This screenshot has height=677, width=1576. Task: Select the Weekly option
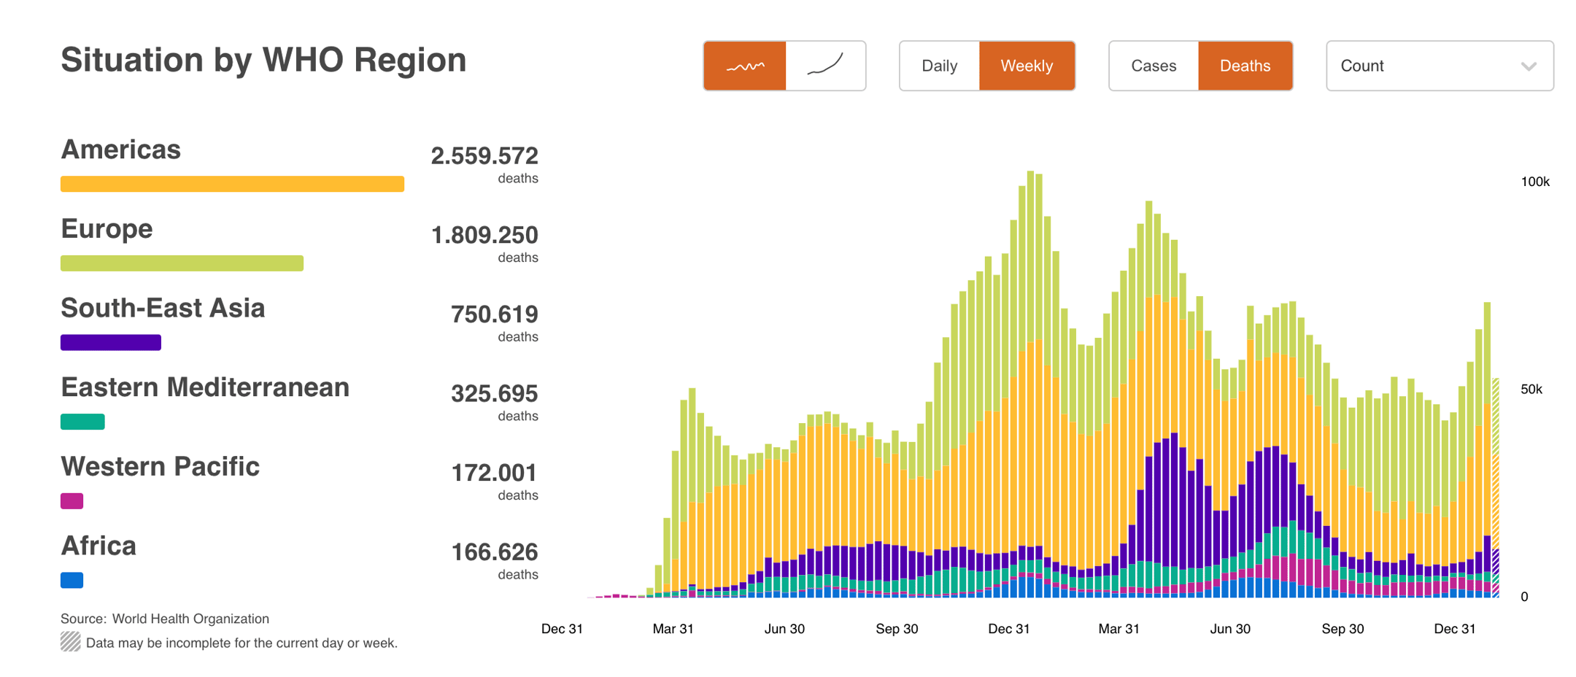(x=1027, y=66)
